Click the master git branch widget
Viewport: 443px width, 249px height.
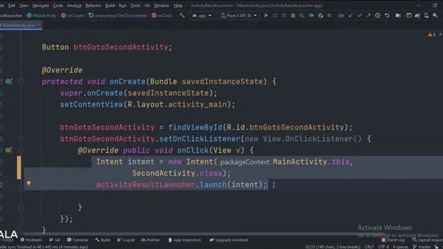point(422,247)
